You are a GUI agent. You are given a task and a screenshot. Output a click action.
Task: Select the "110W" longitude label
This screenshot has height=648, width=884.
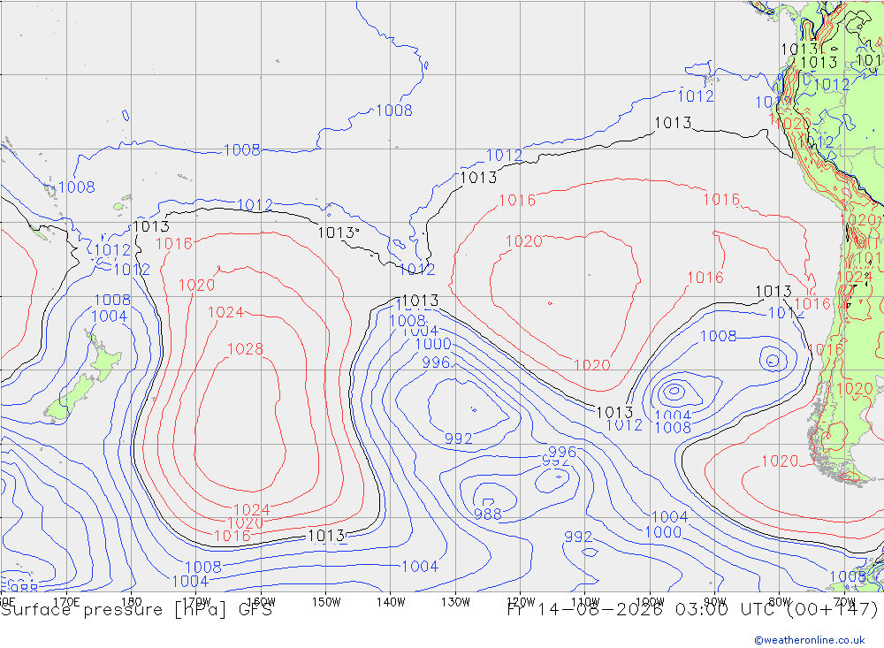tap(585, 602)
